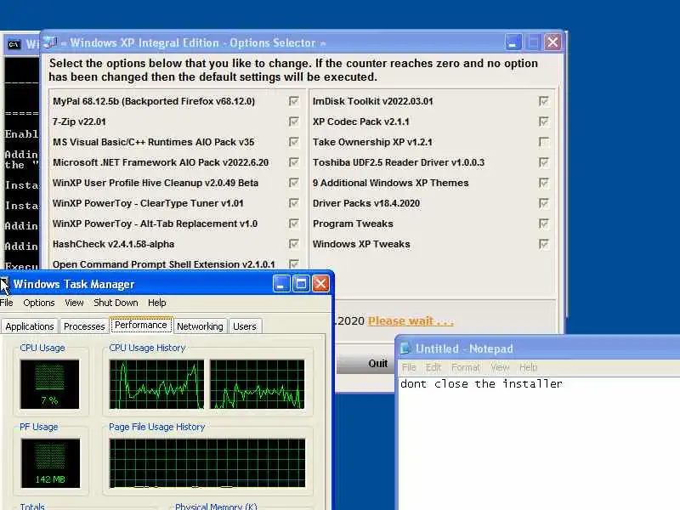
Task: Toggle Program Tweaks checkbox
Action: 543,224
